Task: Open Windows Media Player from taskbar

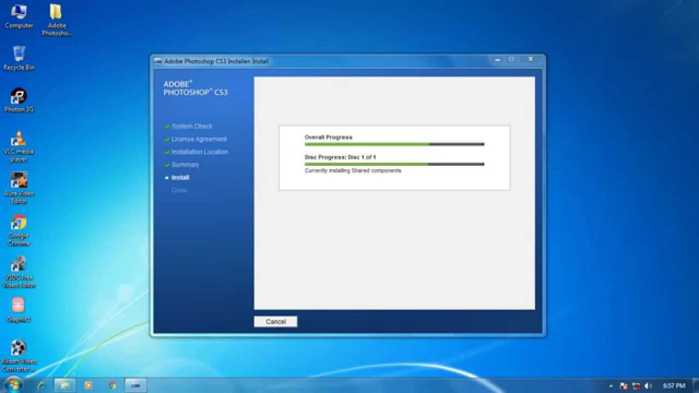Action: click(x=88, y=385)
